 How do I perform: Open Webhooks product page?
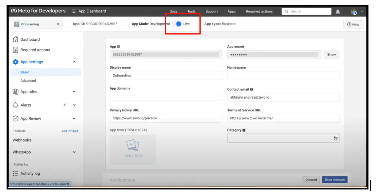click(x=22, y=140)
